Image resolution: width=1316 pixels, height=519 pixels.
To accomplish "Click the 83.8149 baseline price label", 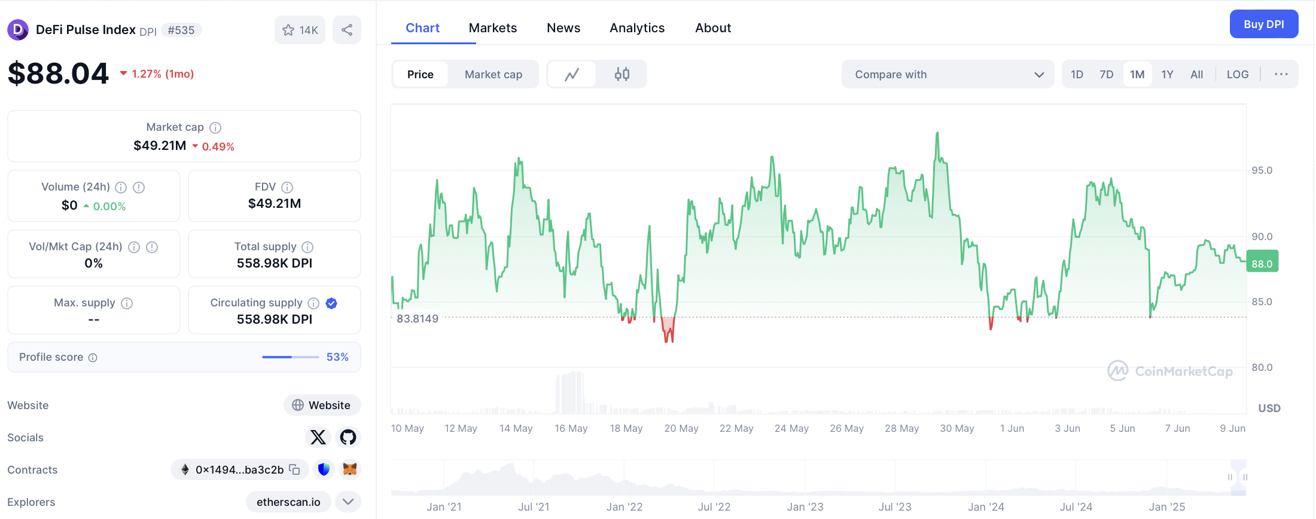I will pyautogui.click(x=418, y=319).
